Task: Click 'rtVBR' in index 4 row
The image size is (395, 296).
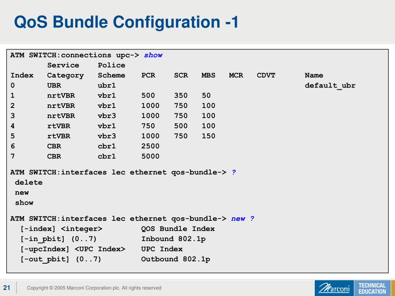Action: click(59, 126)
